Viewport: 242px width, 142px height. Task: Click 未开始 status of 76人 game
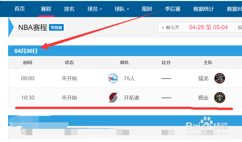(x=69, y=78)
